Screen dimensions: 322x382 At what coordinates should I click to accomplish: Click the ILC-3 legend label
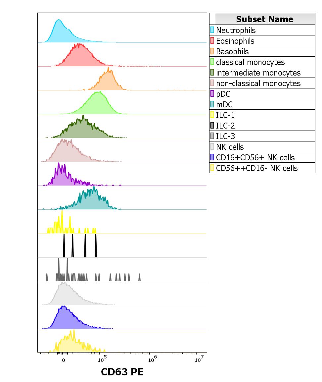tap(225, 136)
